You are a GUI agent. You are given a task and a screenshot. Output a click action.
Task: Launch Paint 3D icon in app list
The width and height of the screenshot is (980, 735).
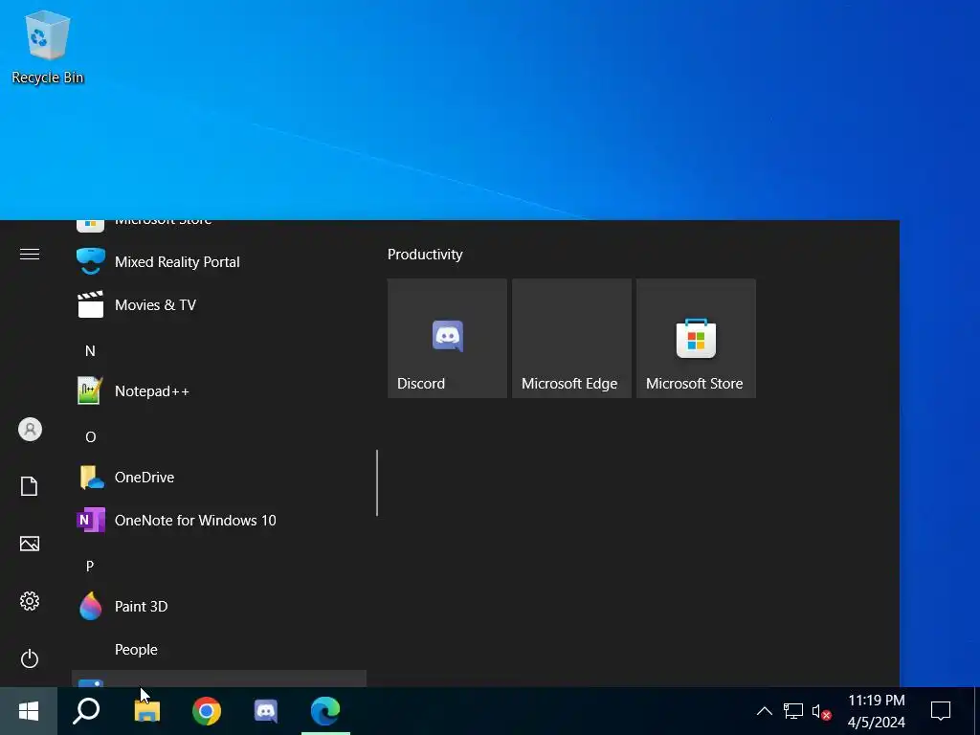pos(91,606)
